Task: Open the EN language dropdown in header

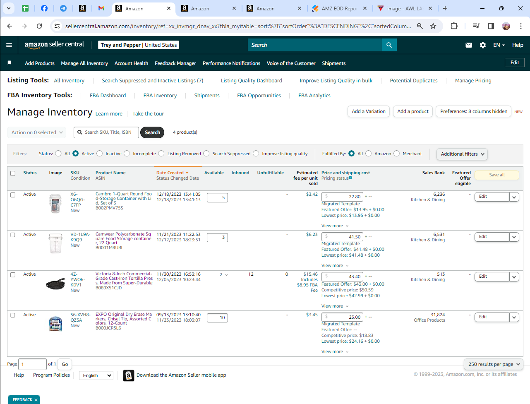Action: pyautogui.click(x=499, y=45)
